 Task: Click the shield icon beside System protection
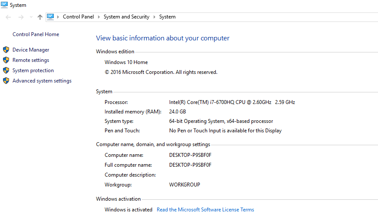[x=6, y=70]
